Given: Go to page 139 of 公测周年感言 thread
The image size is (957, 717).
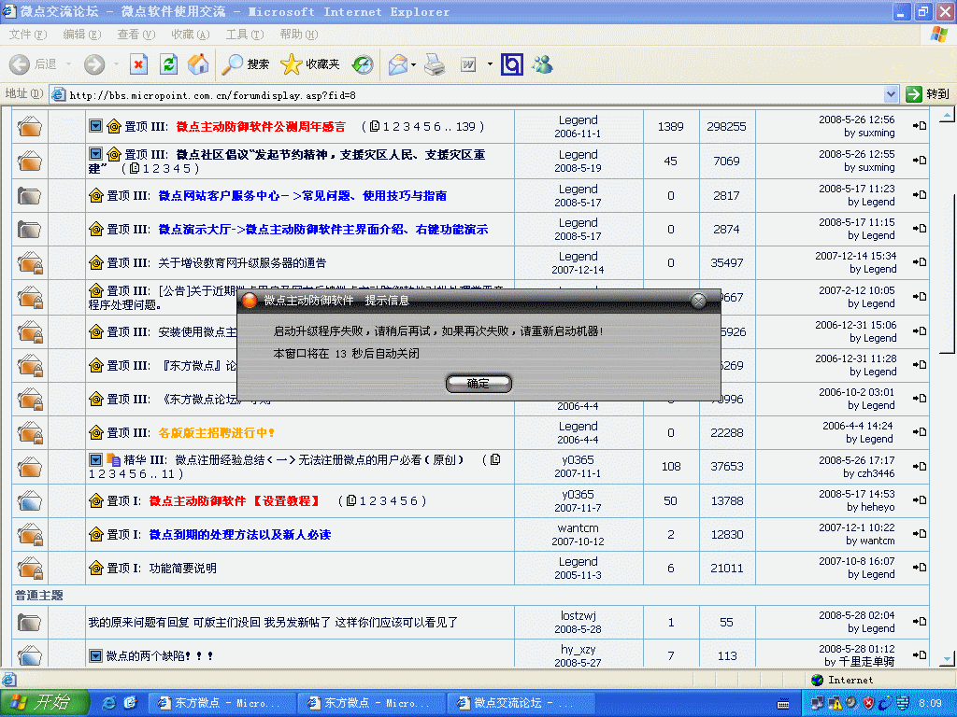Looking at the screenshot, I should click(465, 126).
